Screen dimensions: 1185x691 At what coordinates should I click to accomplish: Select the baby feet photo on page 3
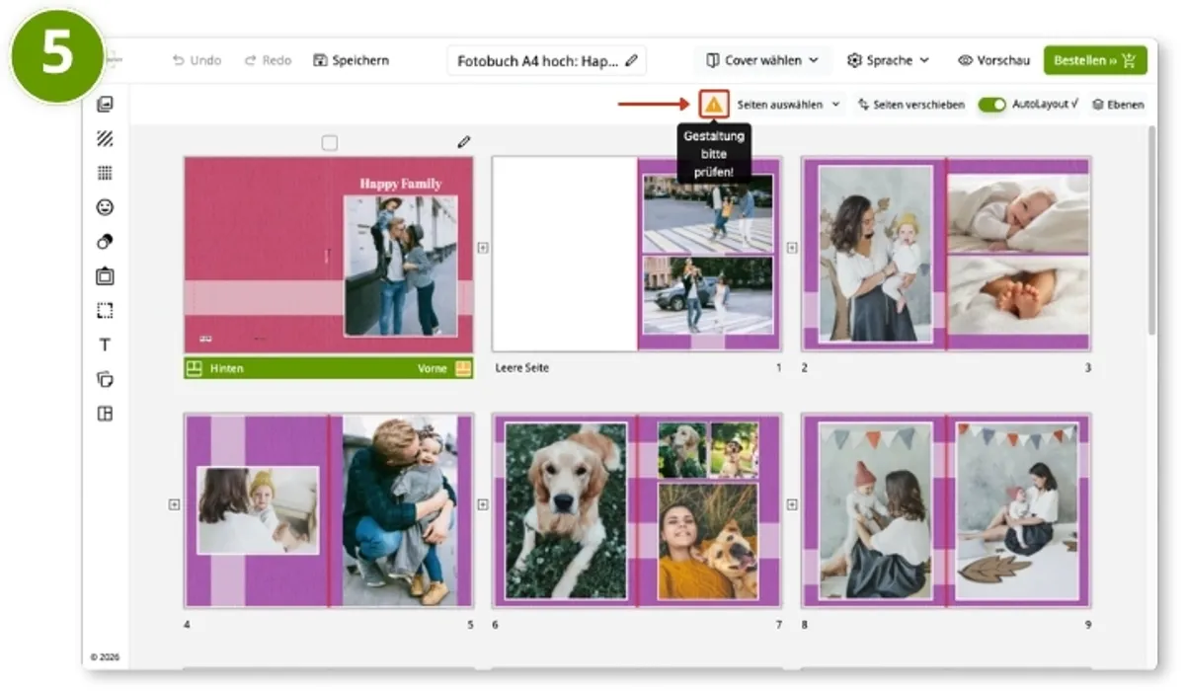[1018, 296]
